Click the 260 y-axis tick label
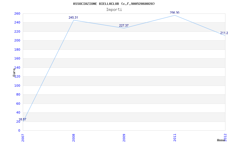Viewport: 228px width, 143px height. click(17, 13)
